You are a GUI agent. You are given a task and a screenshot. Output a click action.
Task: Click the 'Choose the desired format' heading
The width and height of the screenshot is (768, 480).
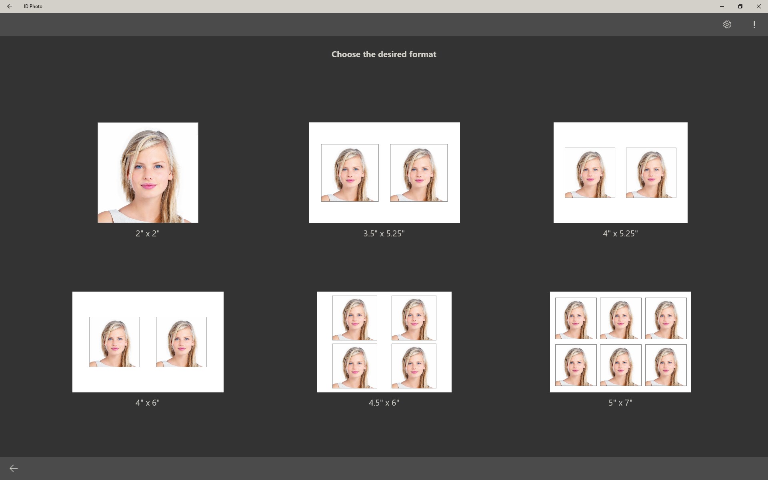point(384,54)
